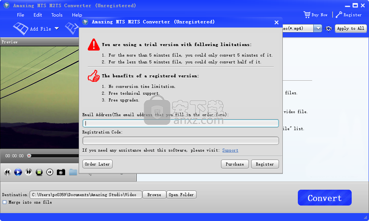Viewport: 369px width, 221px height.
Task: Click the Register key icon in the title bar
Action: coord(339,15)
